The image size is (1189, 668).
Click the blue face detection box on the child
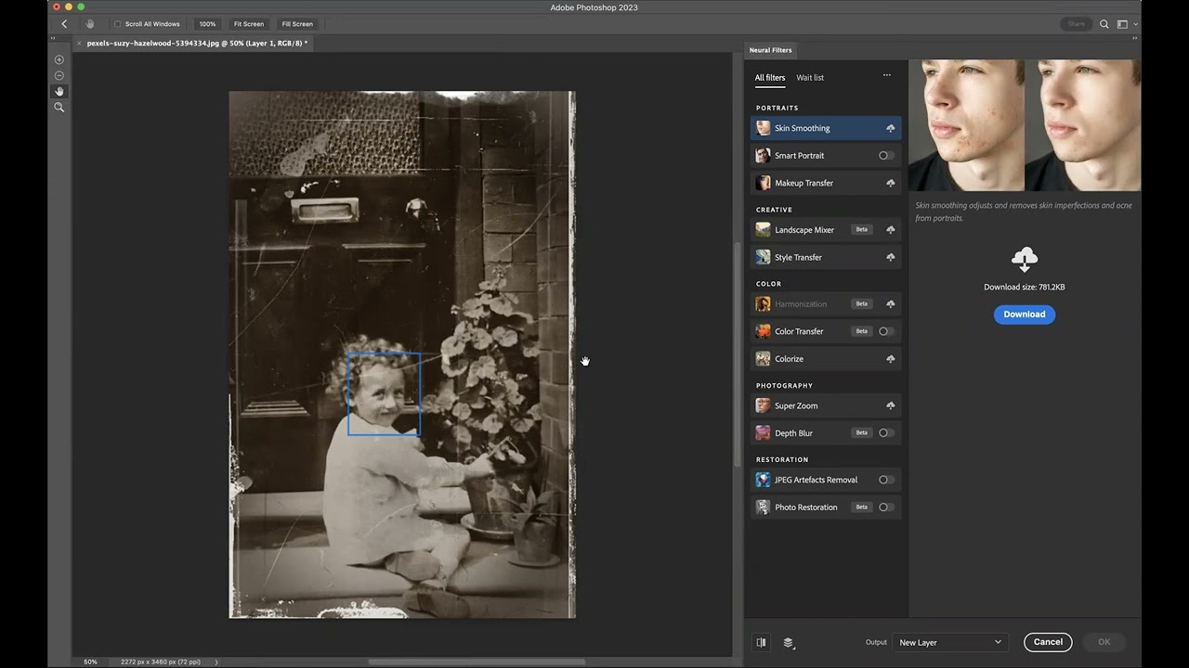coord(384,393)
